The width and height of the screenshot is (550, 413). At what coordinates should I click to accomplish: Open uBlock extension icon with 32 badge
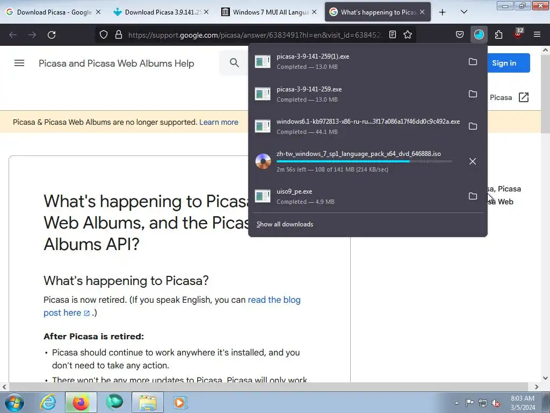[518, 34]
